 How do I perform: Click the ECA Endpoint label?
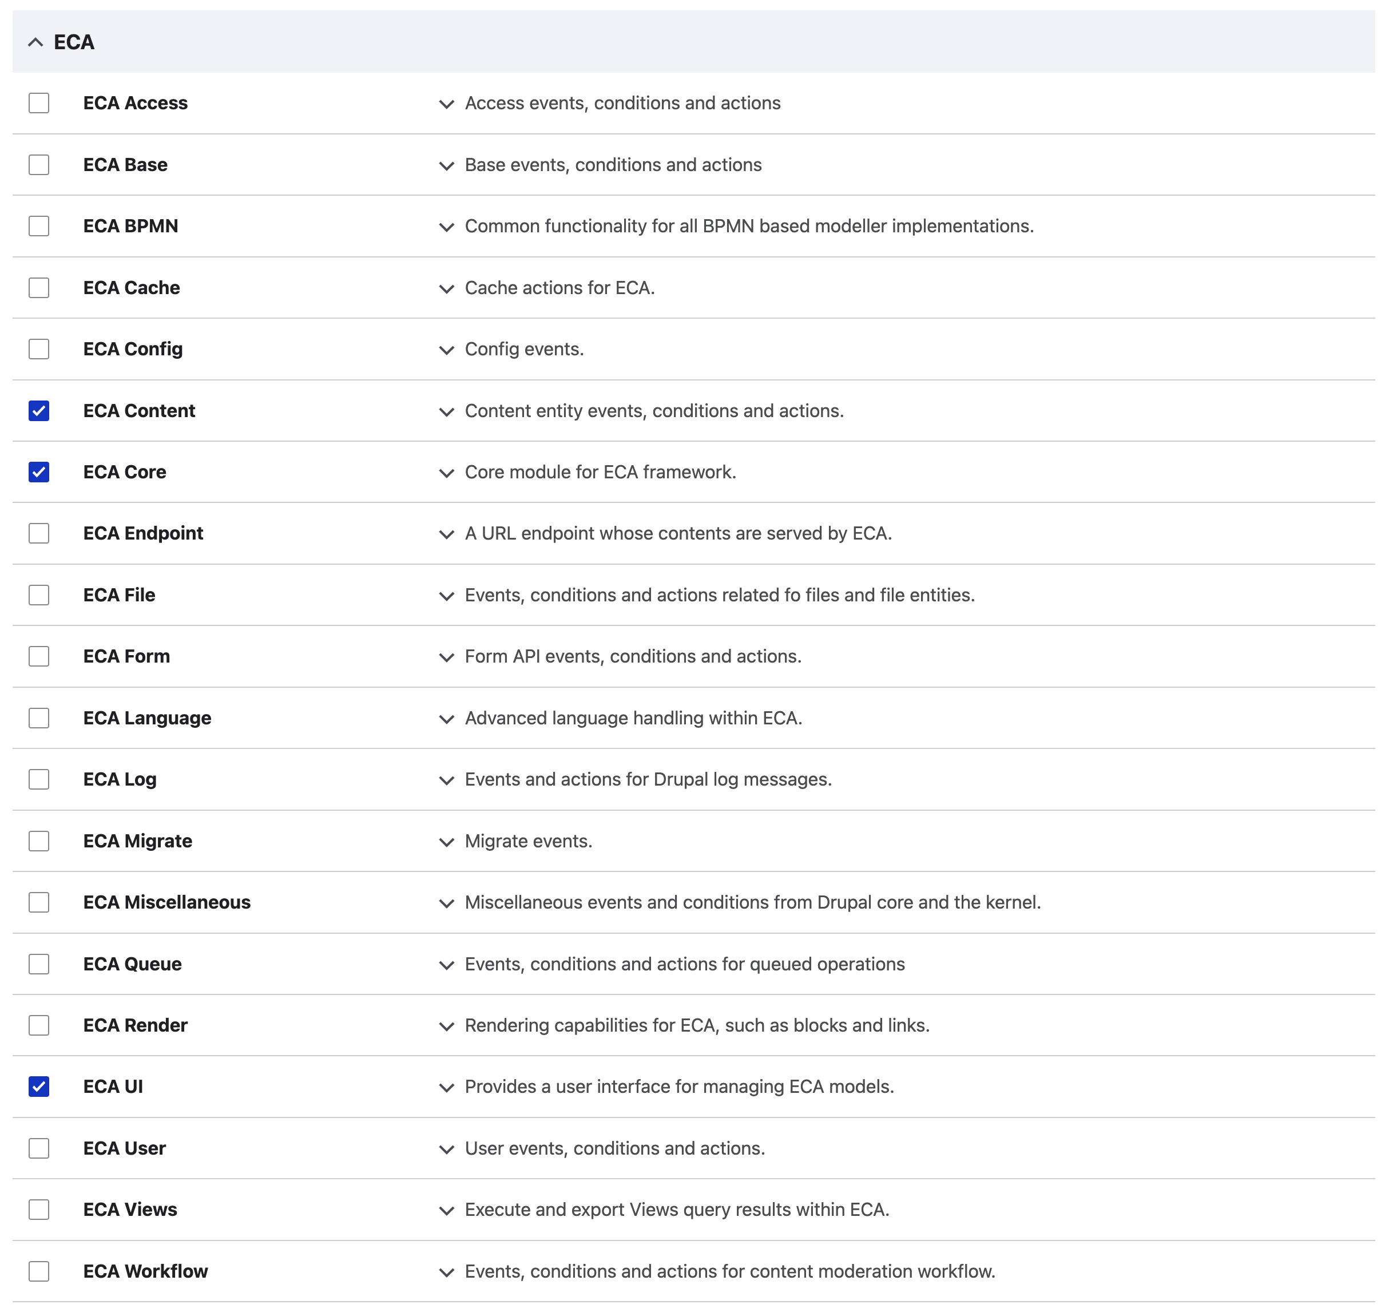(x=143, y=533)
